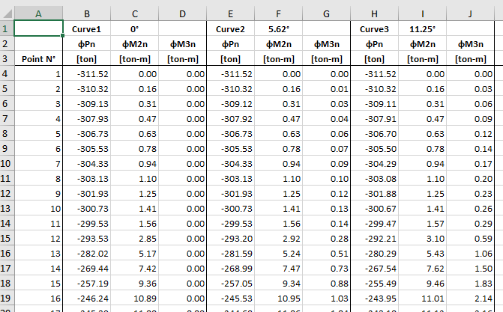Click the 11.25° angle cell
Viewport: 503px width, 312px height.
(x=423, y=28)
